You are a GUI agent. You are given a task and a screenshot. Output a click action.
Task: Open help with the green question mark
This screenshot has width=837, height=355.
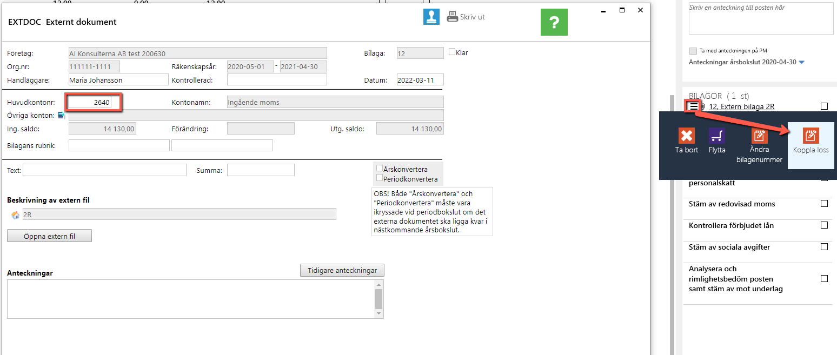[x=554, y=22]
